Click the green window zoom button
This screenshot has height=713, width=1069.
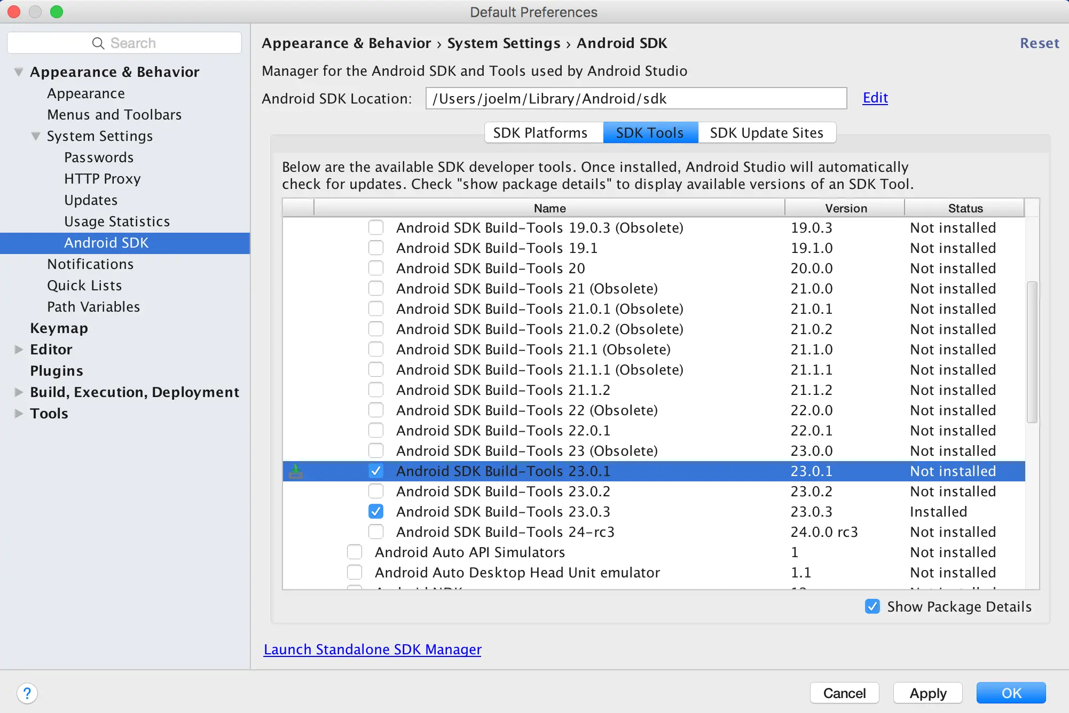tap(57, 12)
